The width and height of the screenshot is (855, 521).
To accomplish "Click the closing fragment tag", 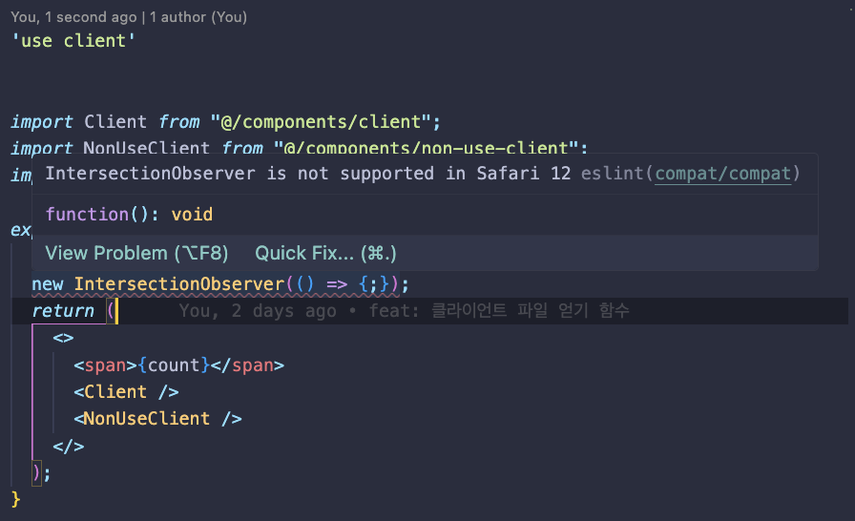I will point(69,446).
